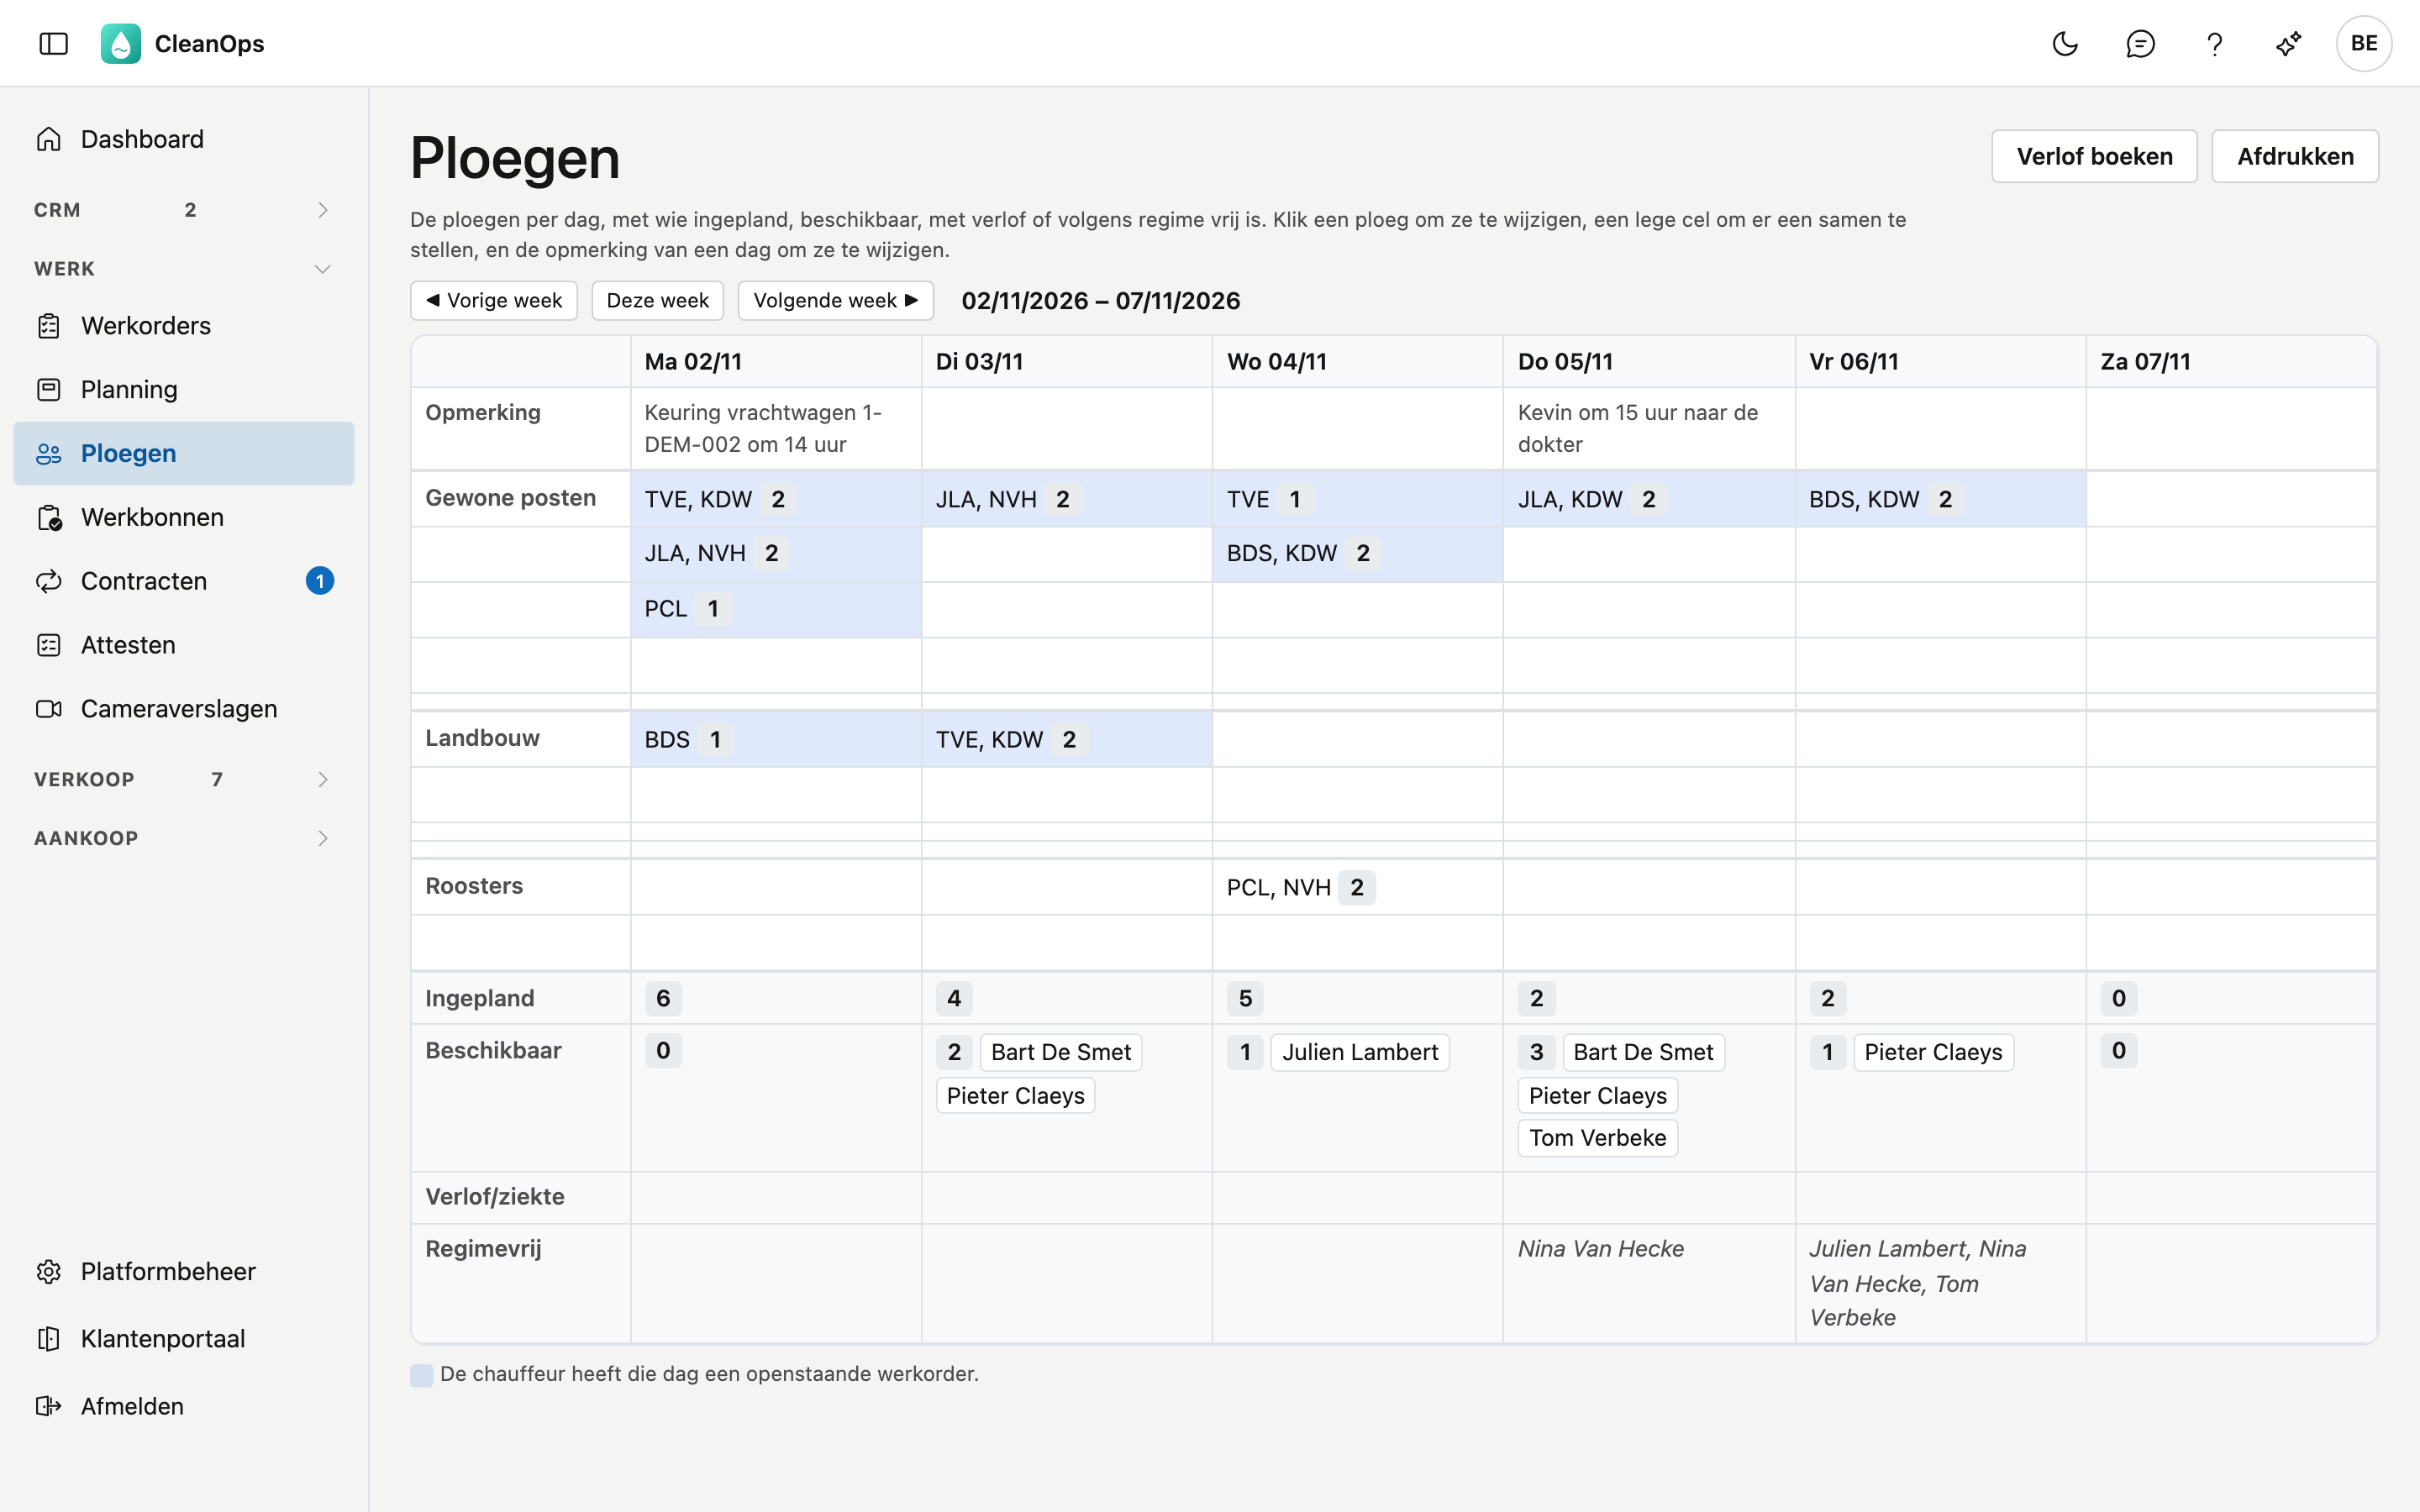Click the CleanOps droplet logo

tap(121, 43)
